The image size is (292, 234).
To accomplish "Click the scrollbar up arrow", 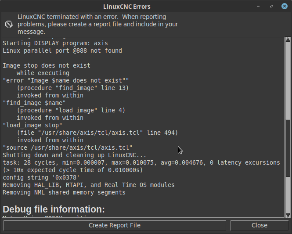I will (288, 39).
